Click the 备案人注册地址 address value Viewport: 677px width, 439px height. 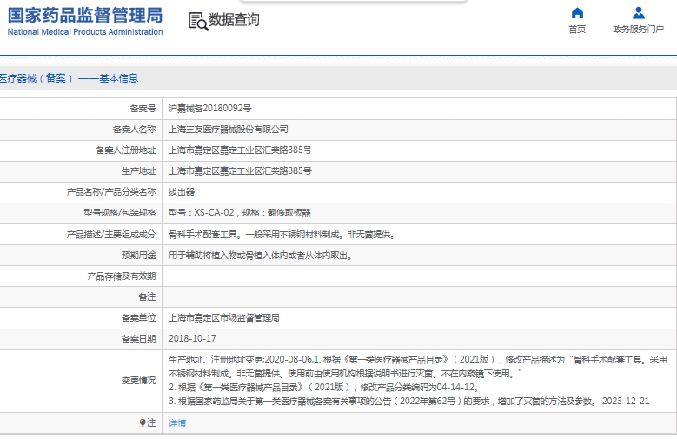240,150
